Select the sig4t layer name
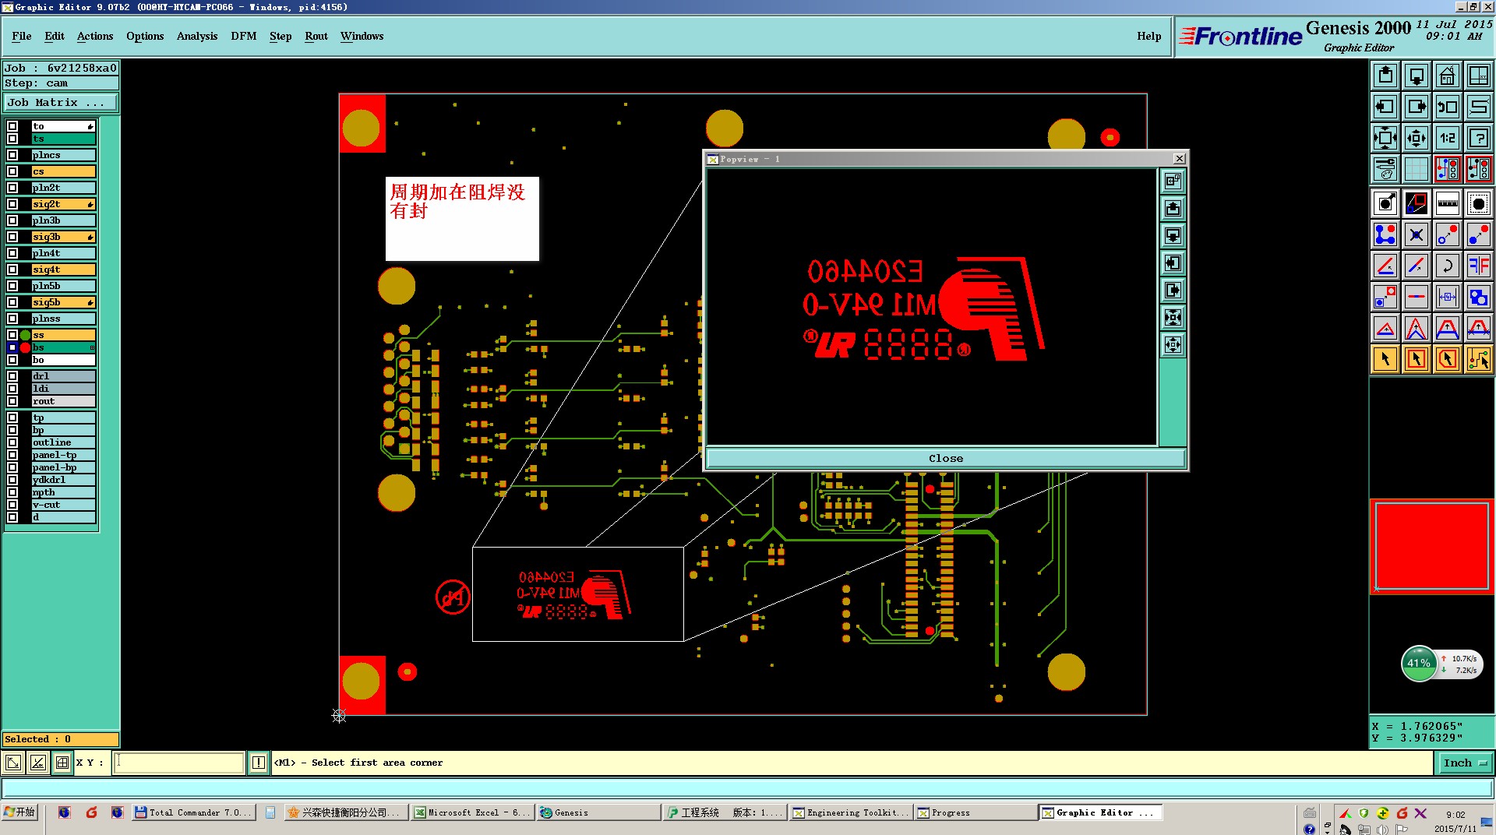 63,270
